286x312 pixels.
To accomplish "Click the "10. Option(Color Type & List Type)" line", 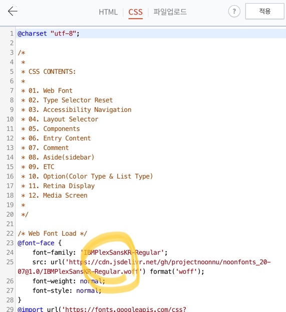I will click(x=87, y=176).
